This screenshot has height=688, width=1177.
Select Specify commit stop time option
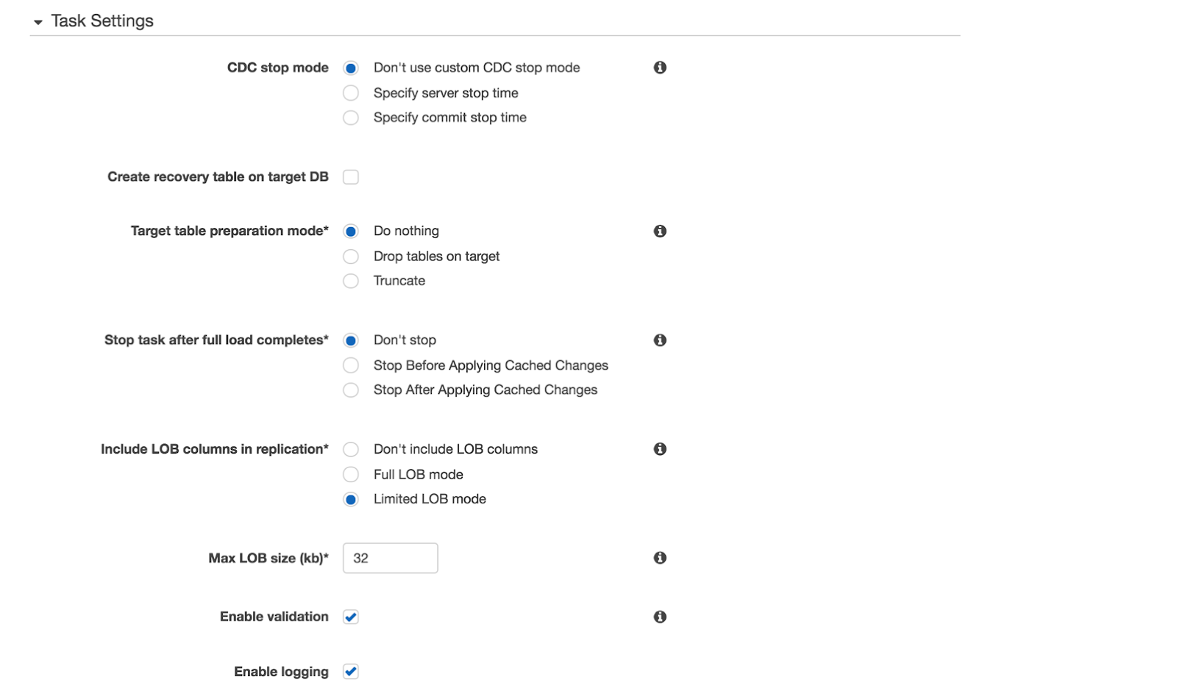(351, 118)
